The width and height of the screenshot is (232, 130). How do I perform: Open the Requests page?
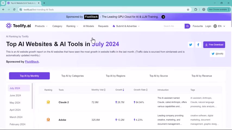(103, 26)
